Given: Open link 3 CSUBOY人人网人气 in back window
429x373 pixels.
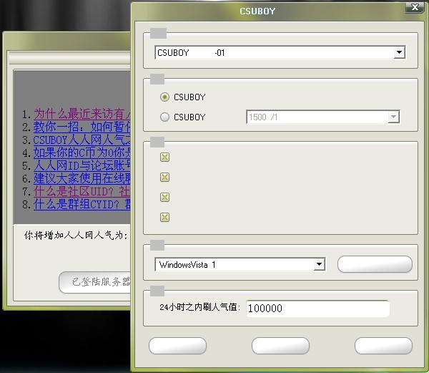Looking at the screenshot, I should point(82,140).
